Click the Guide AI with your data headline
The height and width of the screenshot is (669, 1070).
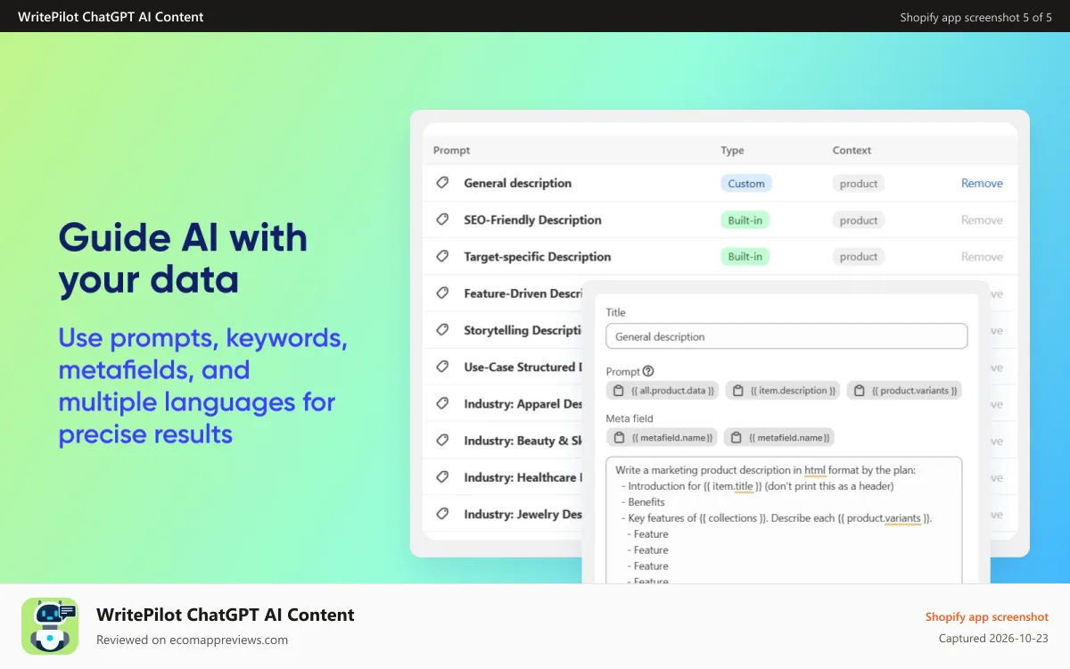(x=183, y=259)
